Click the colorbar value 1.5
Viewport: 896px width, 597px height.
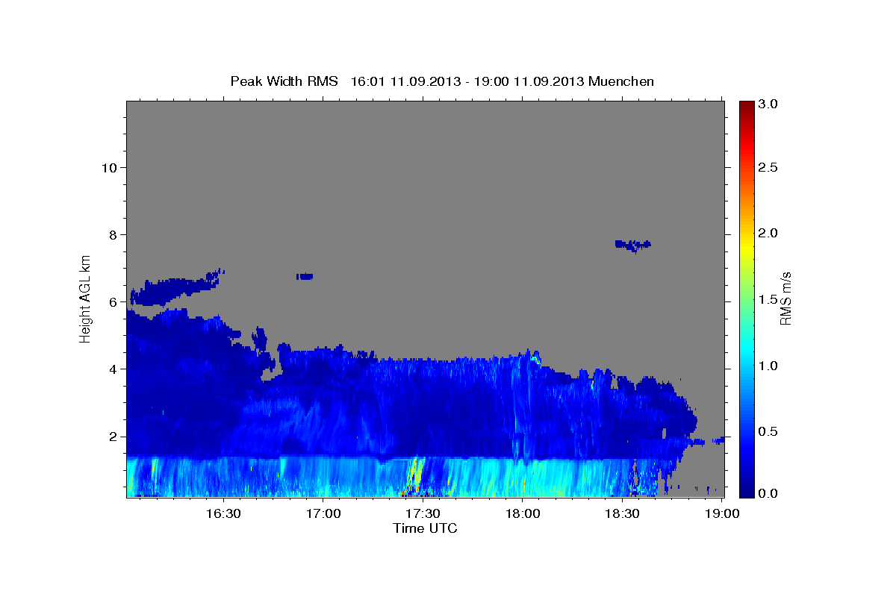768,299
